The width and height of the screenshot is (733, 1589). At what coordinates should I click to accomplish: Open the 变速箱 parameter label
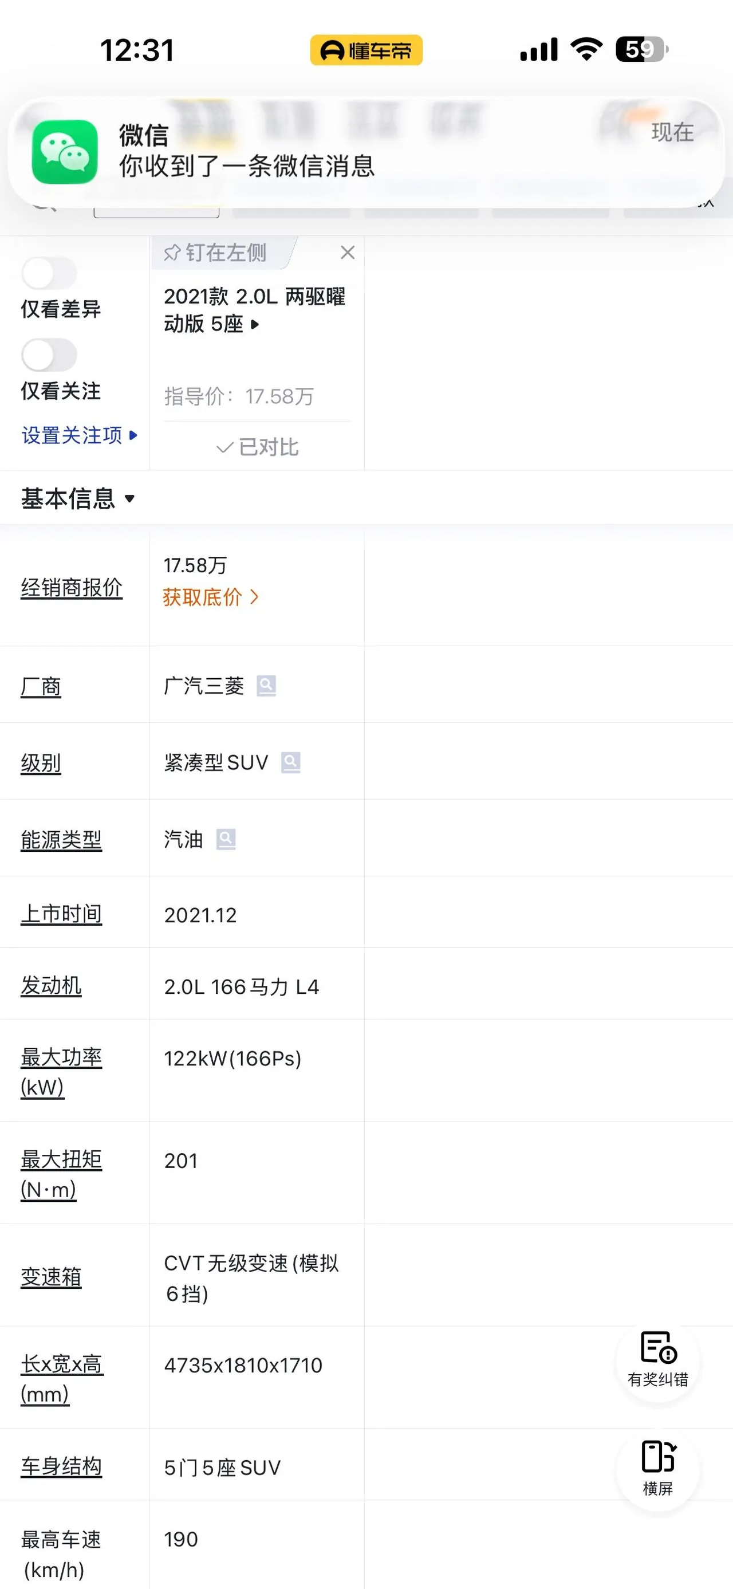(51, 1276)
